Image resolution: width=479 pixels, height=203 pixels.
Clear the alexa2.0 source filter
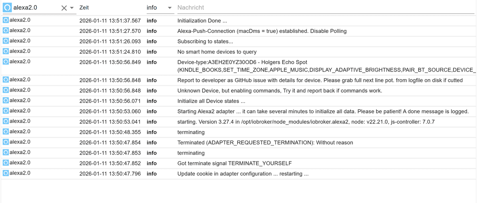(64, 8)
